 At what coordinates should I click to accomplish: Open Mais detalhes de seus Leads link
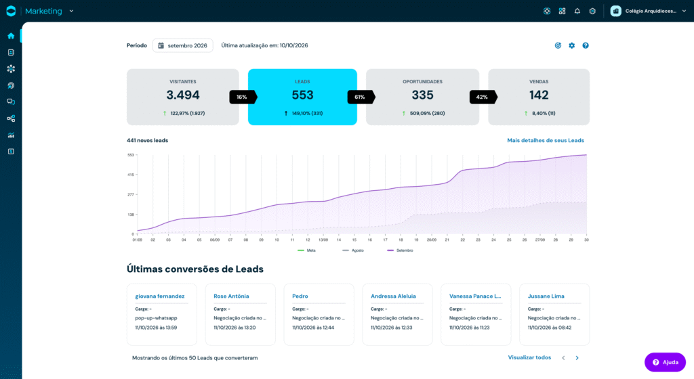[x=546, y=141]
